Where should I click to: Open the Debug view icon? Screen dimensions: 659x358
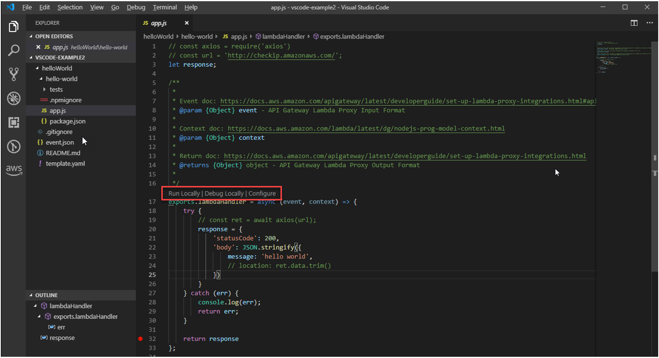13,98
